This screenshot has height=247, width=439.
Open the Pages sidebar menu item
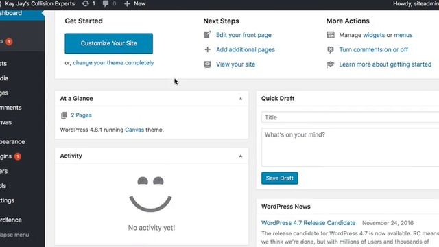point(22,93)
